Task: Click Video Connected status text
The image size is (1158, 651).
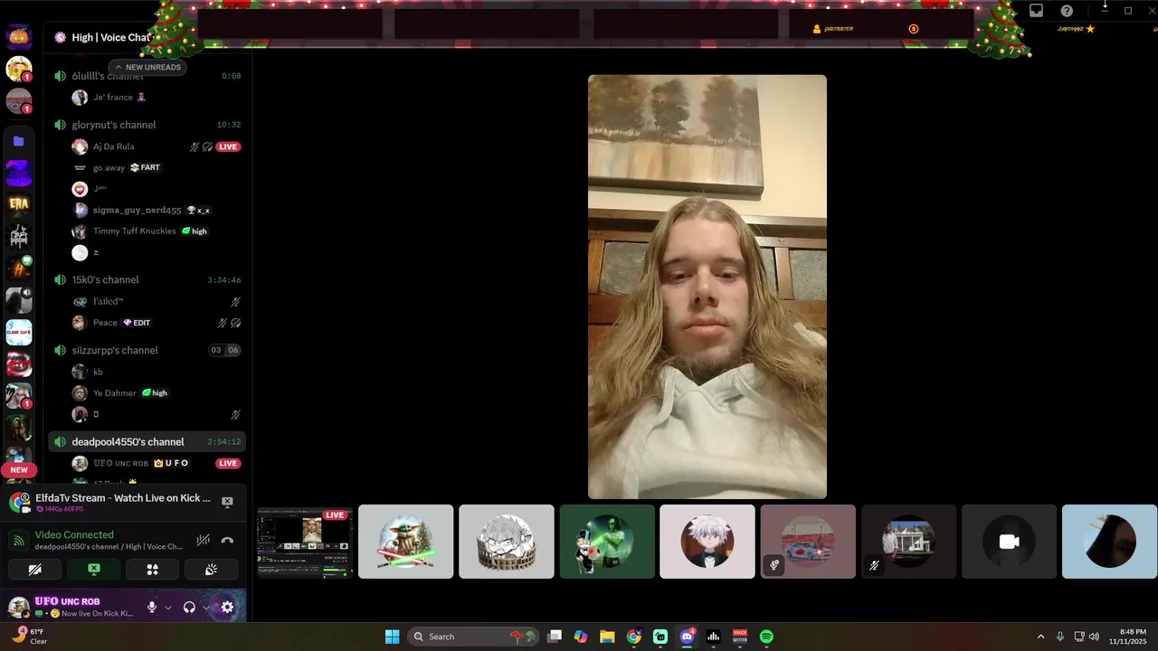Action: (x=74, y=535)
